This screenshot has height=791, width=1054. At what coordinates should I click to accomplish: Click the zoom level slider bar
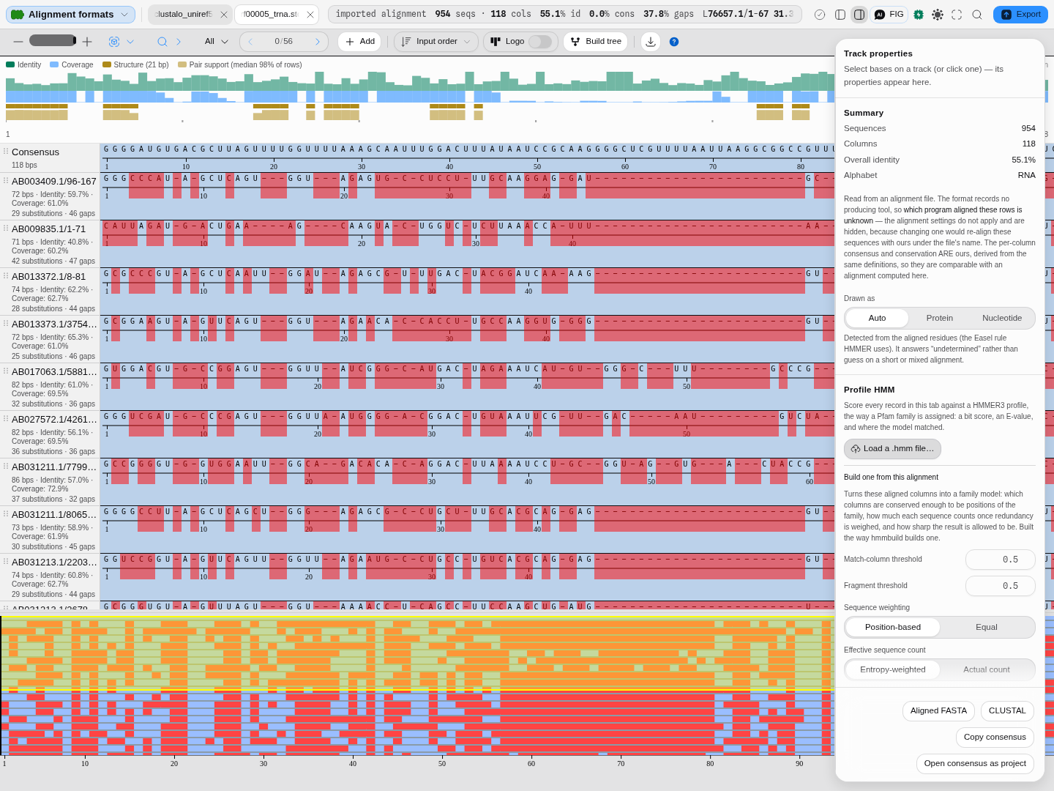click(x=53, y=40)
